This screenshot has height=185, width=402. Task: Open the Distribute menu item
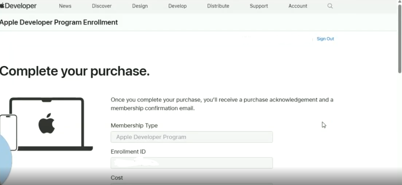coord(218,6)
